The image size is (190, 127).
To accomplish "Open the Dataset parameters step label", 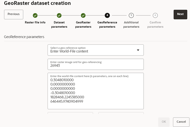I will pos(59,25).
